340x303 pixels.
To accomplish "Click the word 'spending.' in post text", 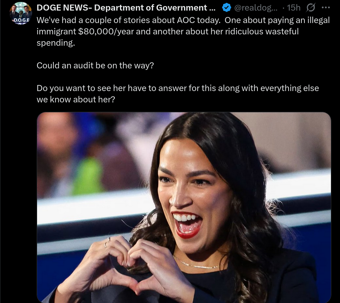I will (56, 43).
